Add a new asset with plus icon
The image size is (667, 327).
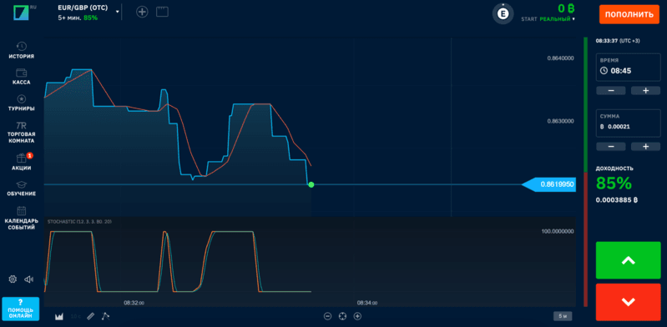click(x=142, y=12)
